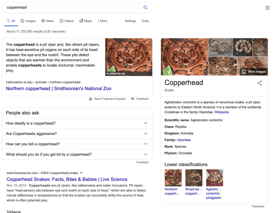Click the blue search magnifier icon
The height and width of the screenshot is (213, 273).
145,7
